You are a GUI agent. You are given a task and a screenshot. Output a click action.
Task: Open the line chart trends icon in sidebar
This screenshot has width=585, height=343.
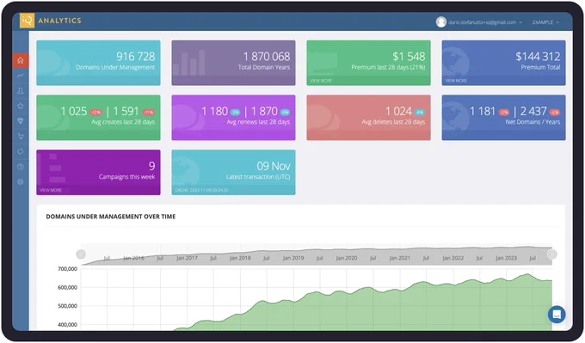coord(21,76)
